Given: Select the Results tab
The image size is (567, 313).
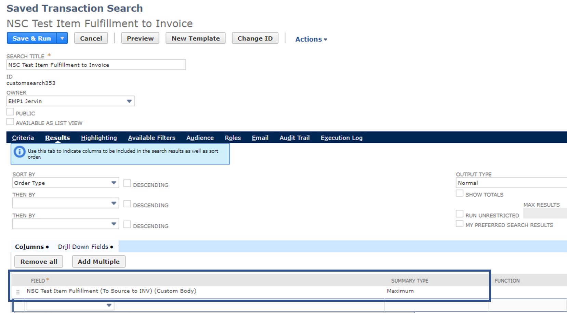Looking at the screenshot, I should [x=57, y=138].
